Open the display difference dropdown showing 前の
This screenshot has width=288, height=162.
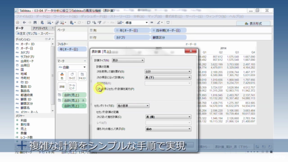click(168, 129)
